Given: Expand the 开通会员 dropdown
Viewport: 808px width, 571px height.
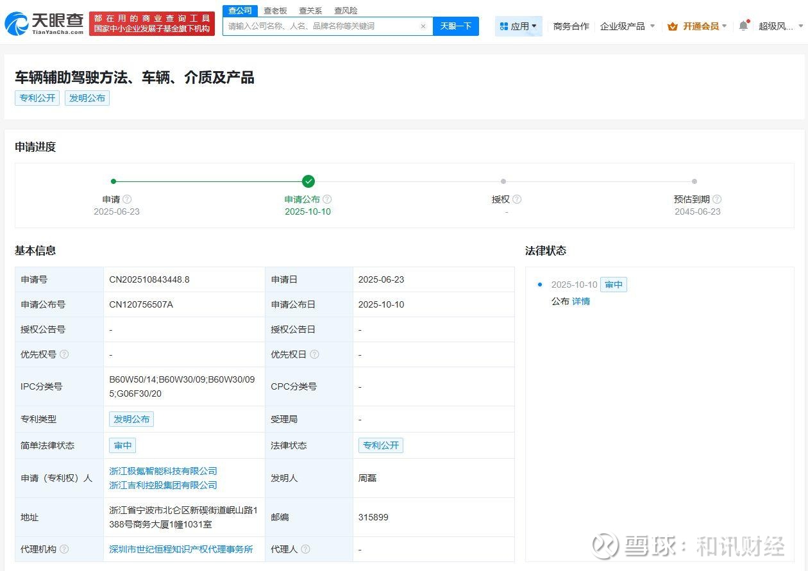Looking at the screenshot, I should click(x=698, y=26).
